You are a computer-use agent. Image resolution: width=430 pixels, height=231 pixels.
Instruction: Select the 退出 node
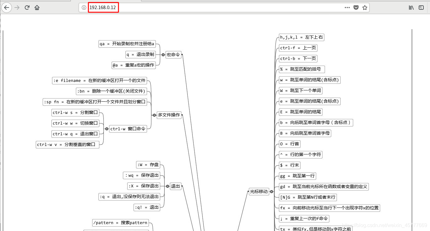click(176, 186)
